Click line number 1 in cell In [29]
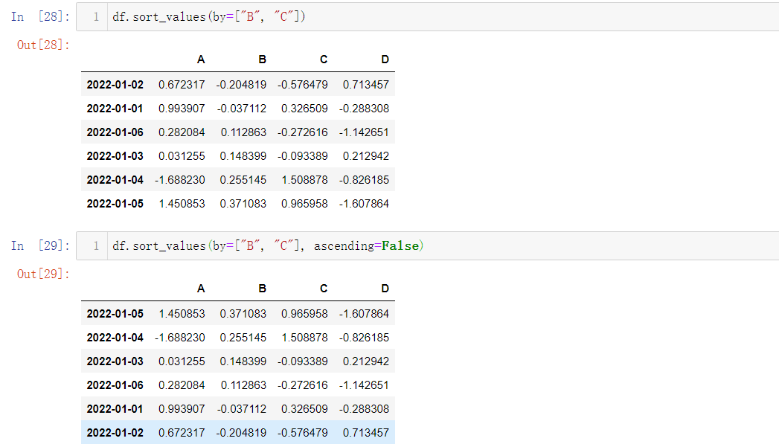The image size is (779, 447). point(96,246)
